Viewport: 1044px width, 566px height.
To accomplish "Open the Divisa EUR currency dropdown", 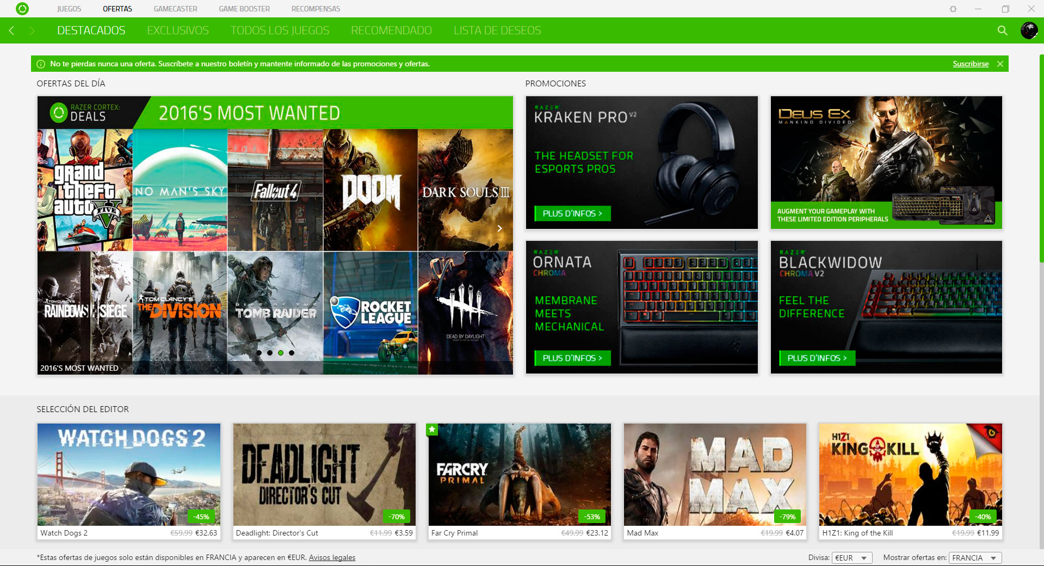I will [x=852, y=558].
